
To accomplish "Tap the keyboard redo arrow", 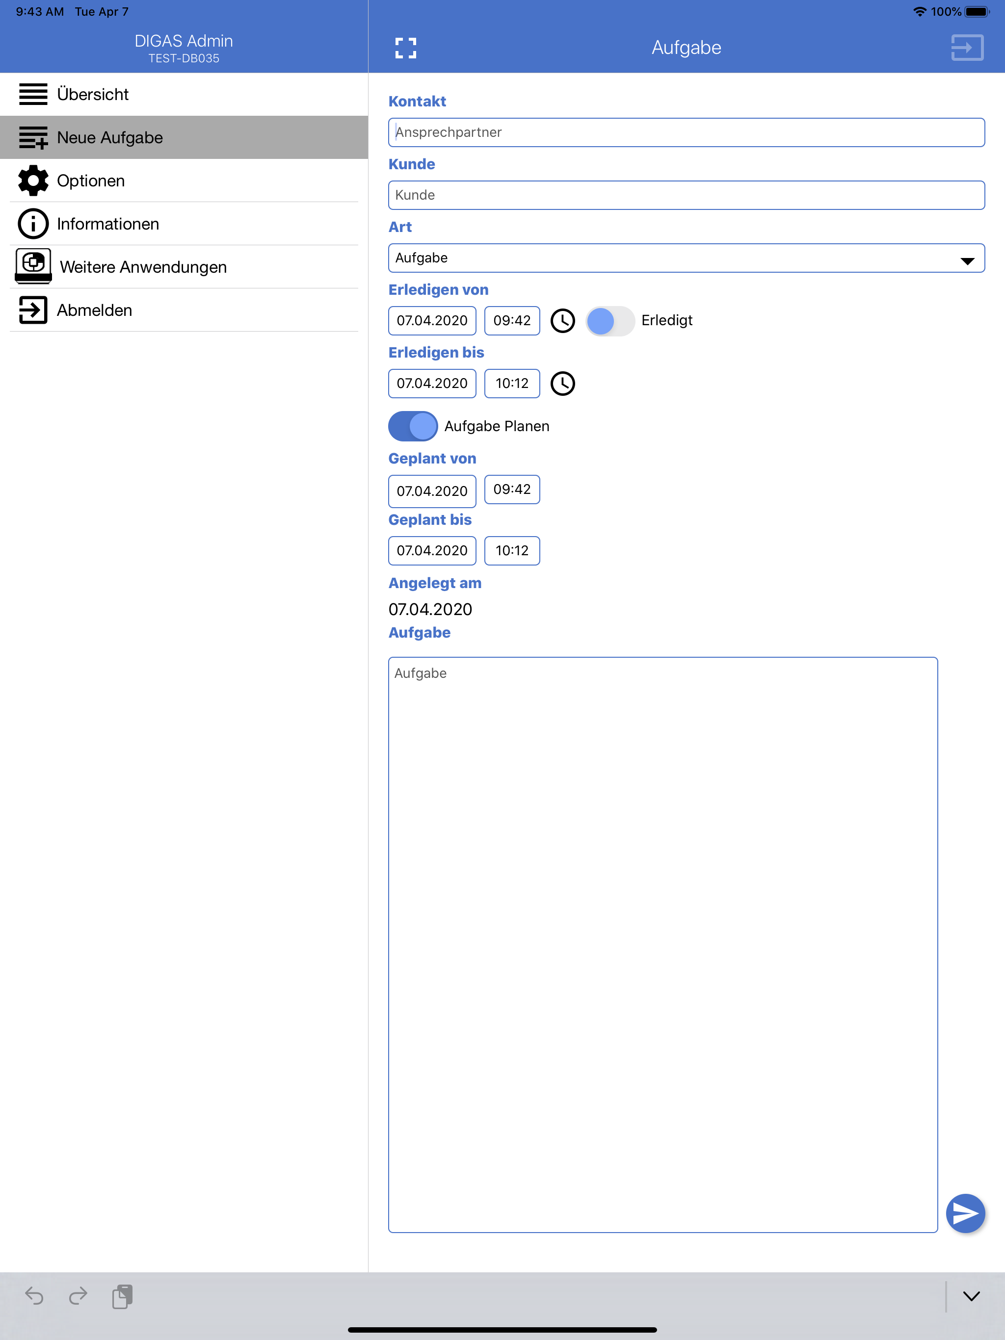I will point(78,1296).
